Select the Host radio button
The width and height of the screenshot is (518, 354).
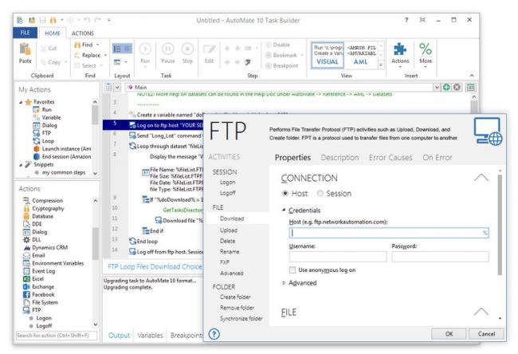click(285, 194)
